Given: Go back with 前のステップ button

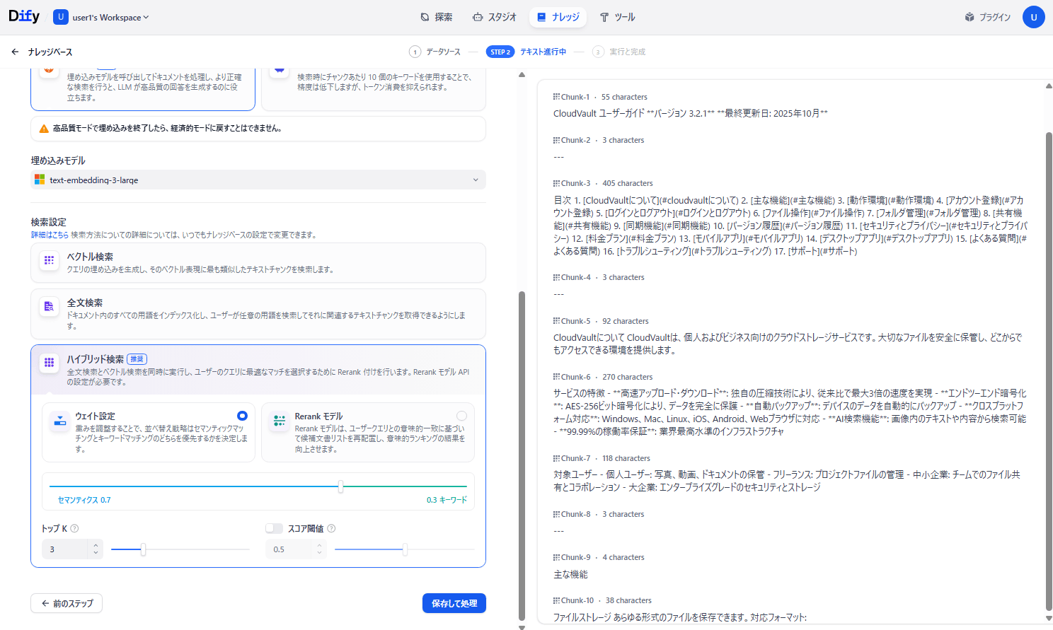Looking at the screenshot, I should click(67, 603).
